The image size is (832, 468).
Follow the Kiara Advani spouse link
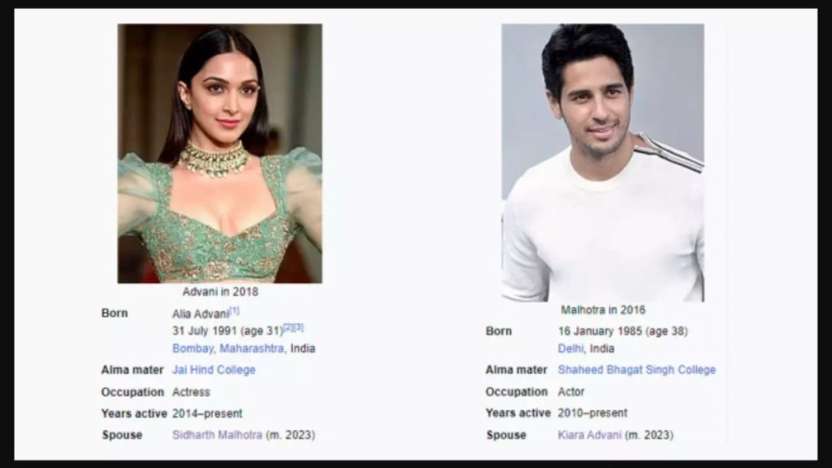point(589,435)
